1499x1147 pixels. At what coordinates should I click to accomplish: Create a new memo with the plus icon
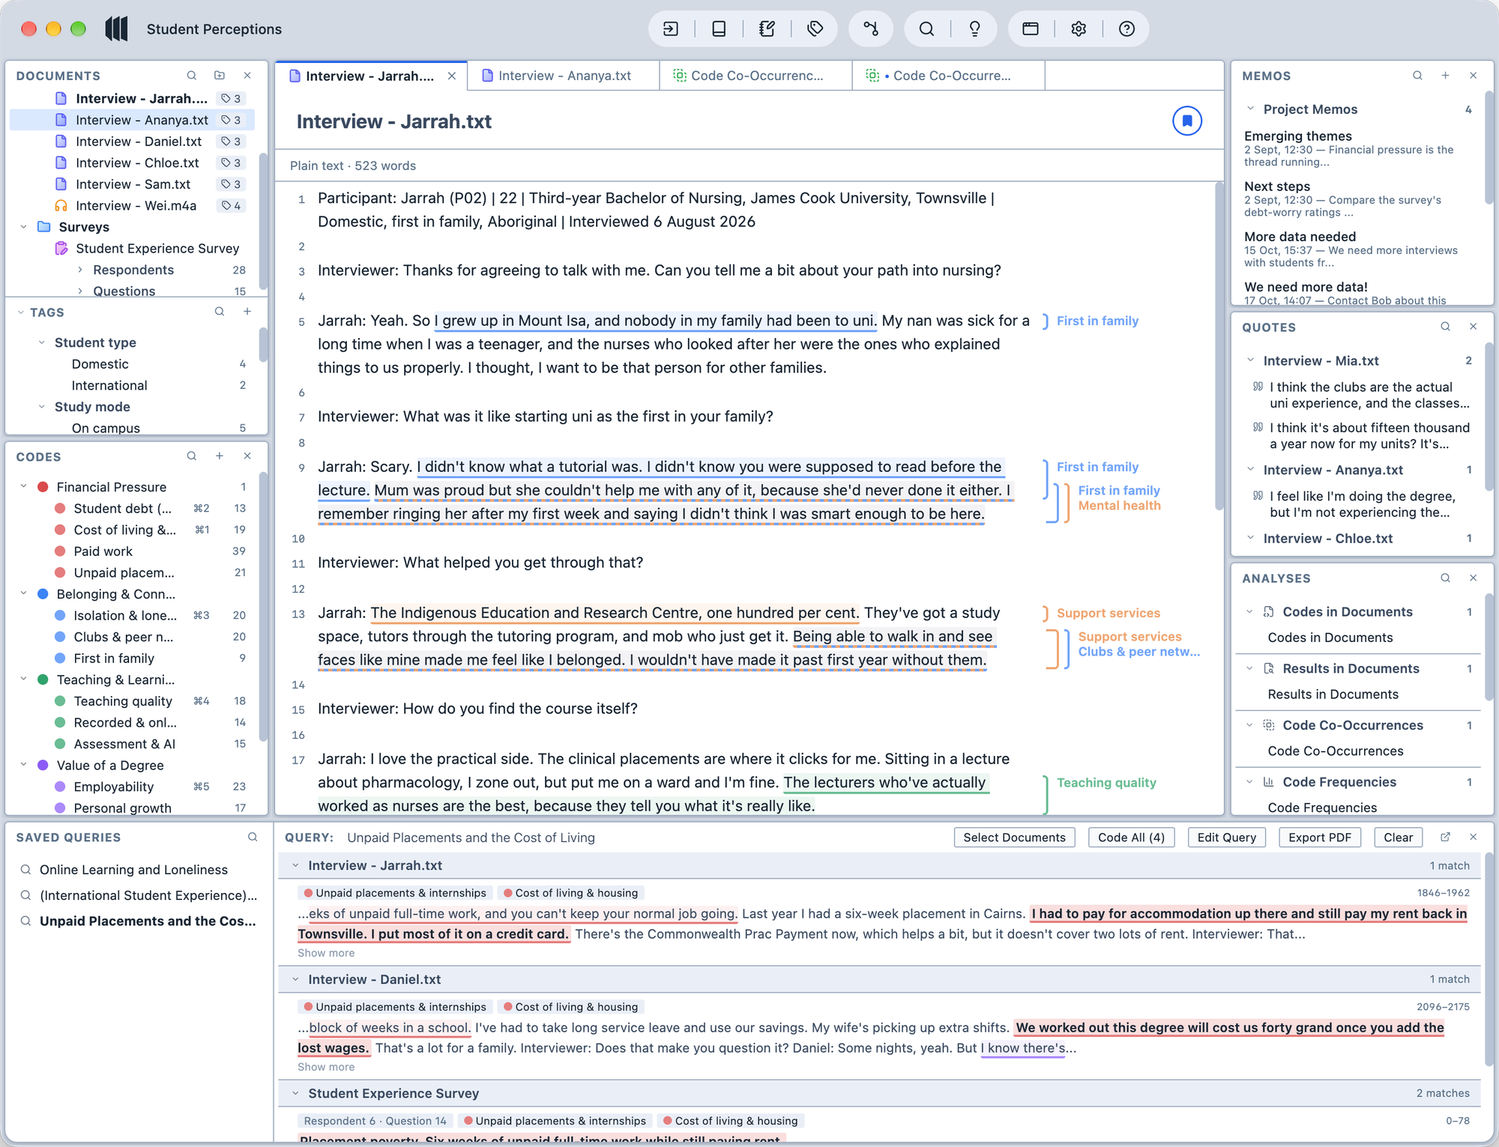click(1445, 76)
